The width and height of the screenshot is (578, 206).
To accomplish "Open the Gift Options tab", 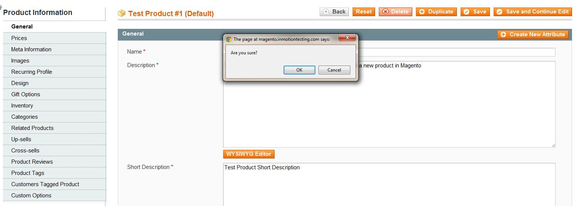I will point(54,94).
